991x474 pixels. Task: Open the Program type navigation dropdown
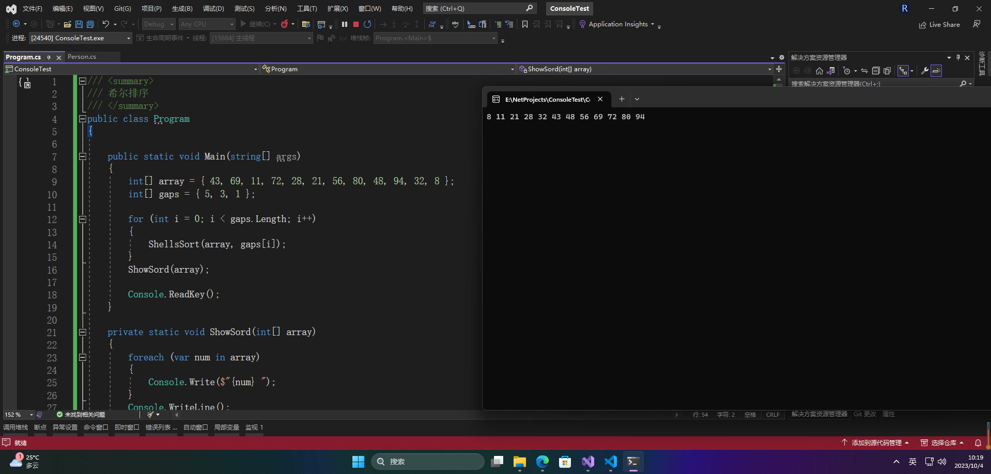[x=388, y=69]
